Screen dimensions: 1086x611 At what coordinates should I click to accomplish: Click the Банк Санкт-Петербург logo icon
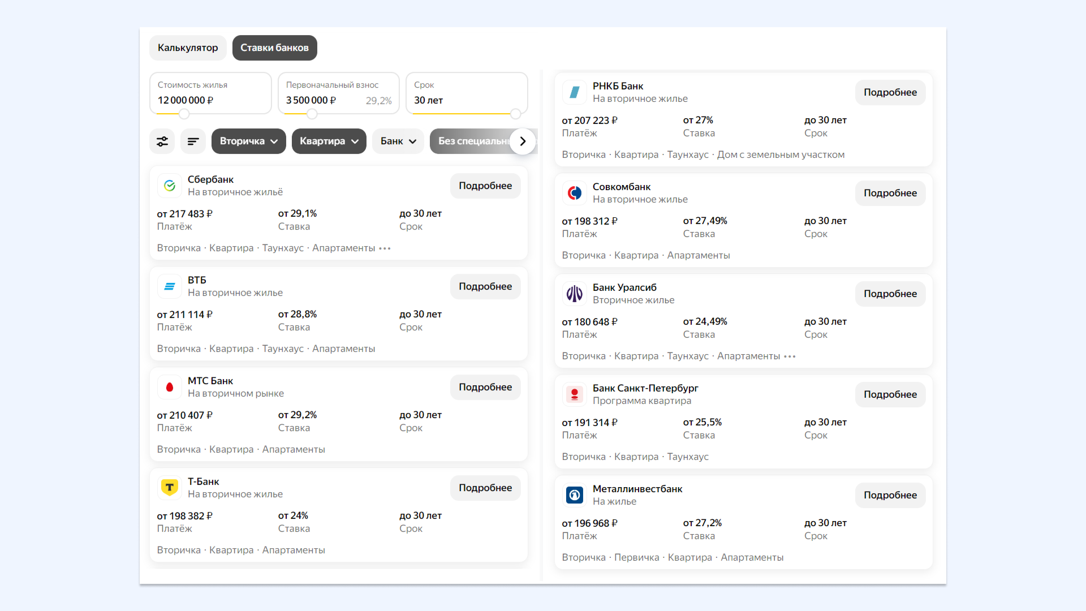pyautogui.click(x=574, y=394)
